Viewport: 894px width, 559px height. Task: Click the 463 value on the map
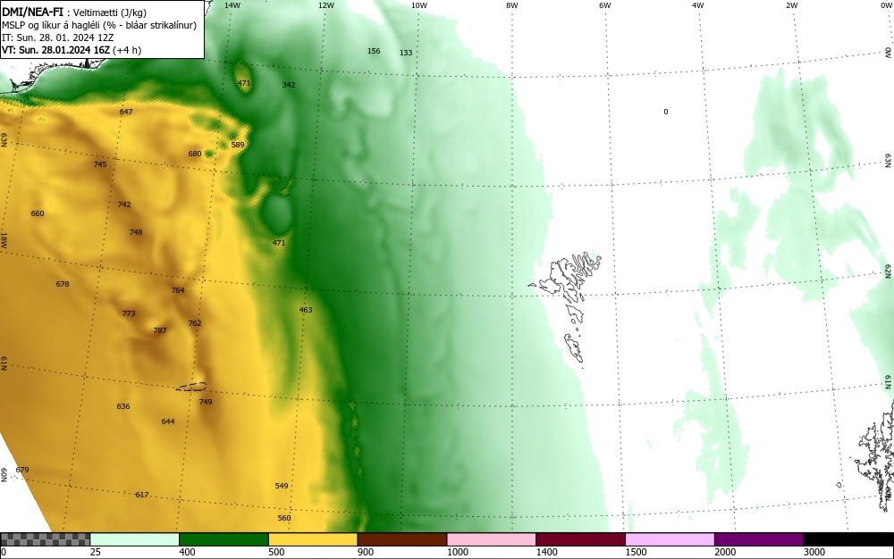(306, 310)
